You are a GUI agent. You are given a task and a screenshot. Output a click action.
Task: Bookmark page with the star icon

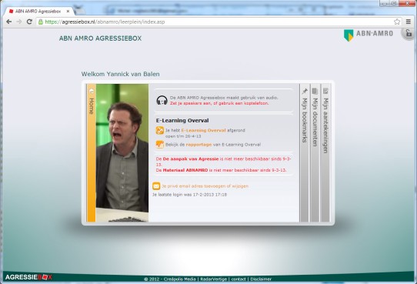coord(397,22)
